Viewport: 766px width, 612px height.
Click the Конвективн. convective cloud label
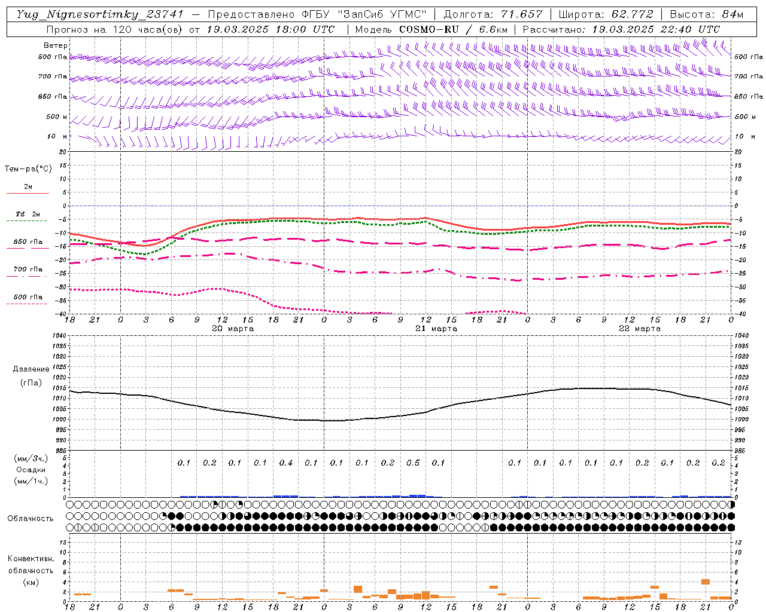click(x=31, y=559)
